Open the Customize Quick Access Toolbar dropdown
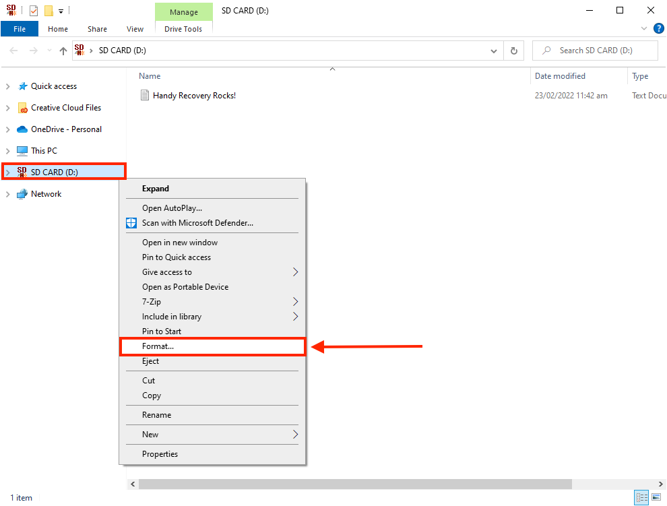Viewport: 667px width, 506px height. [x=61, y=11]
